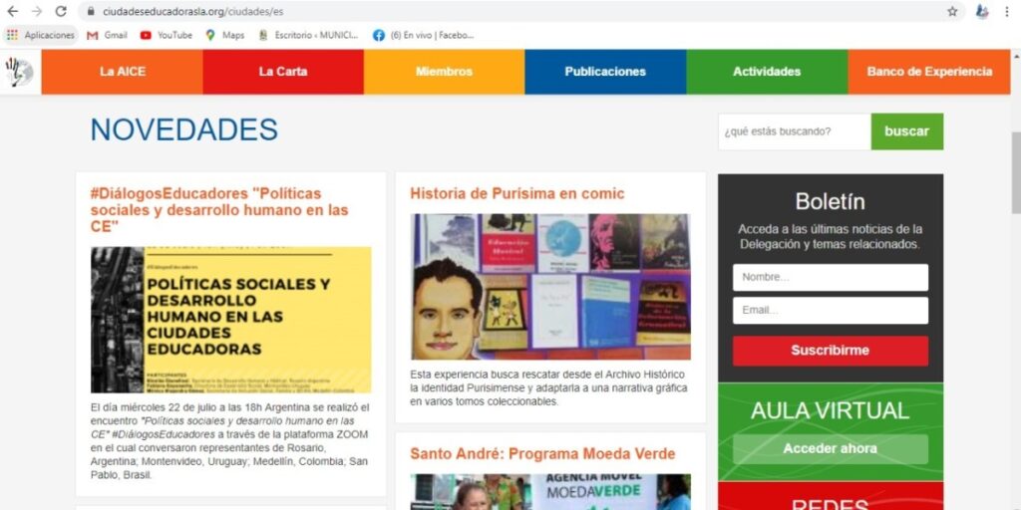Open the YouTube bookmark
Viewport: 1021px width, 510px height.
(x=167, y=35)
